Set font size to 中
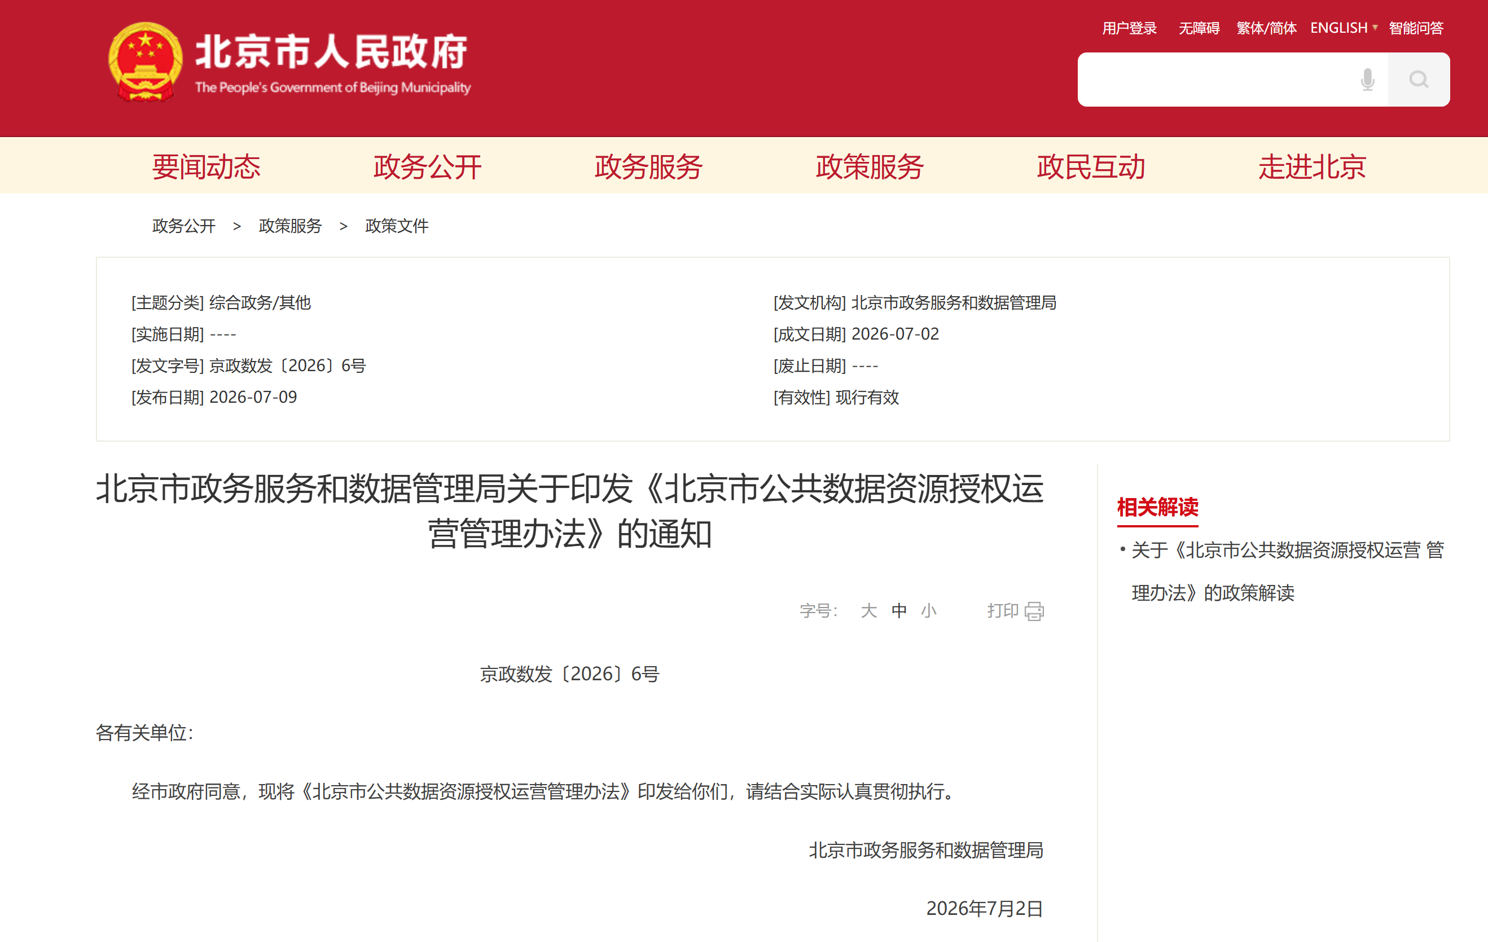The image size is (1488, 942). click(x=899, y=611)
